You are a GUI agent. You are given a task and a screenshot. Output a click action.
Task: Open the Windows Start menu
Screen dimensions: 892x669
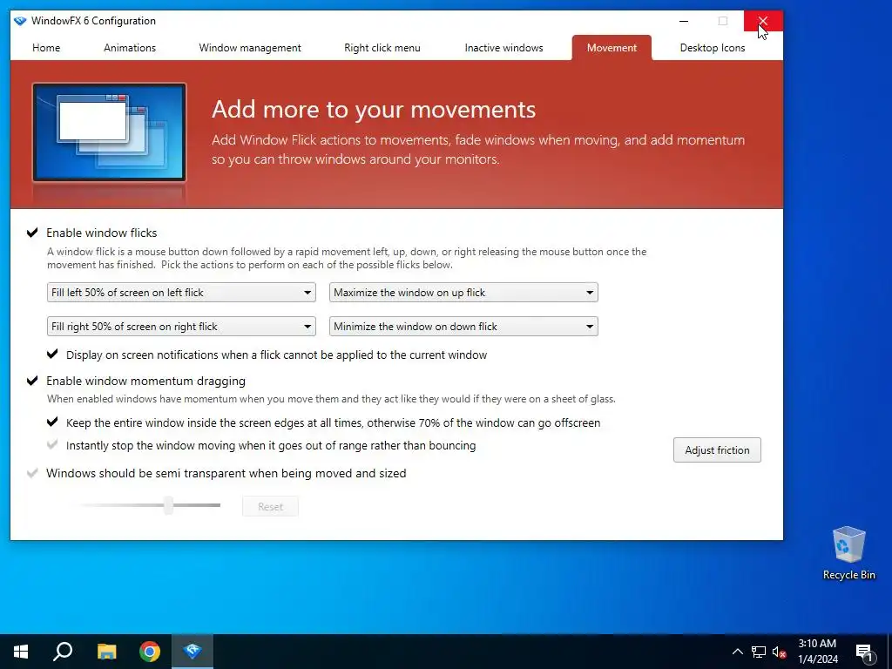click(21, 652)
